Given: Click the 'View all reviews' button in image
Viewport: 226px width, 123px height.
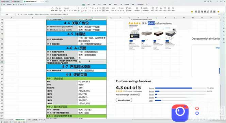Looking at the screenshot, I should tap(124, 100).
